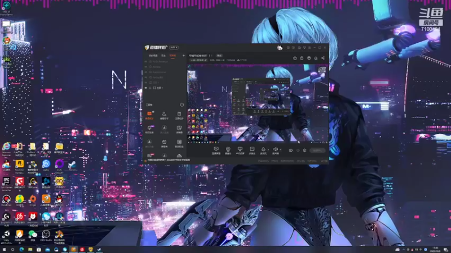Image resolution: width=451 pixels, height=253 pixels.
Task: Open the Unity desktop shortcut
Action: pos(6,236)
